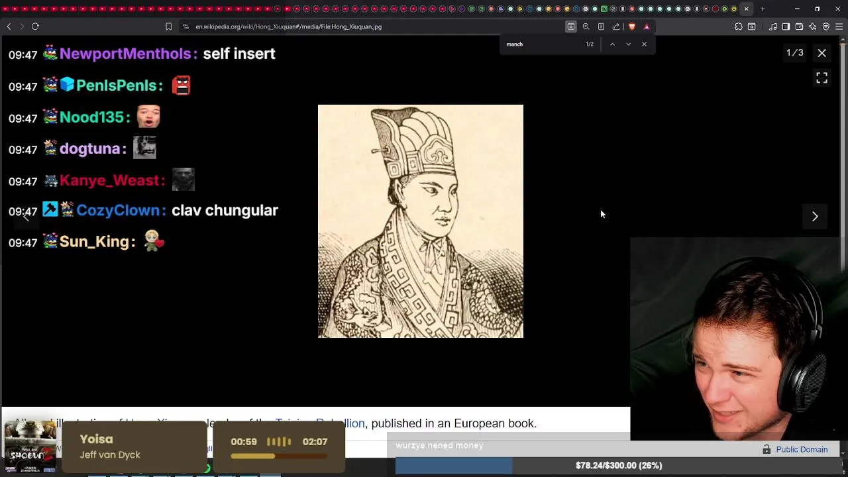Image resolution: width=848 pixels, height=477 pixels.
Task: Click the Hong Xiuquan portrait image
Action: coord(421,221)
